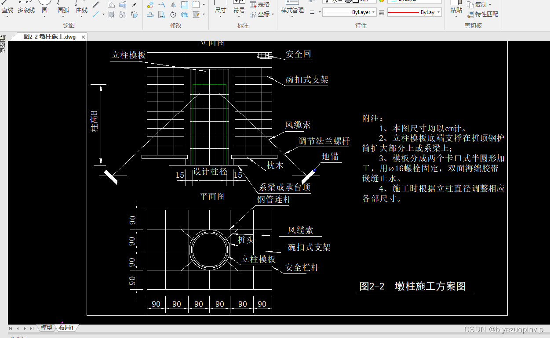
Task: Click the 剪切板 panel label
Action: [474, 25]
